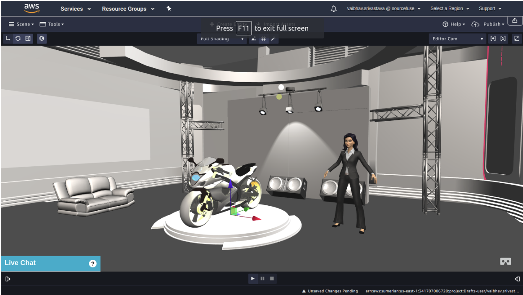Viewport: 523px width, 295px height.
Task: Expand the Support menu
Action: pos(490,8)
